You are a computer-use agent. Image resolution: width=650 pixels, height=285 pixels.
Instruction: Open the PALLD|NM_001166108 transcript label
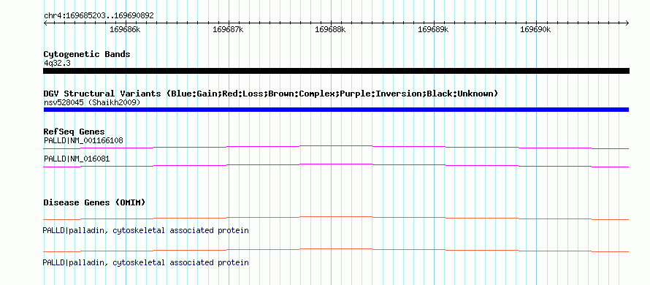coord(83,140)
